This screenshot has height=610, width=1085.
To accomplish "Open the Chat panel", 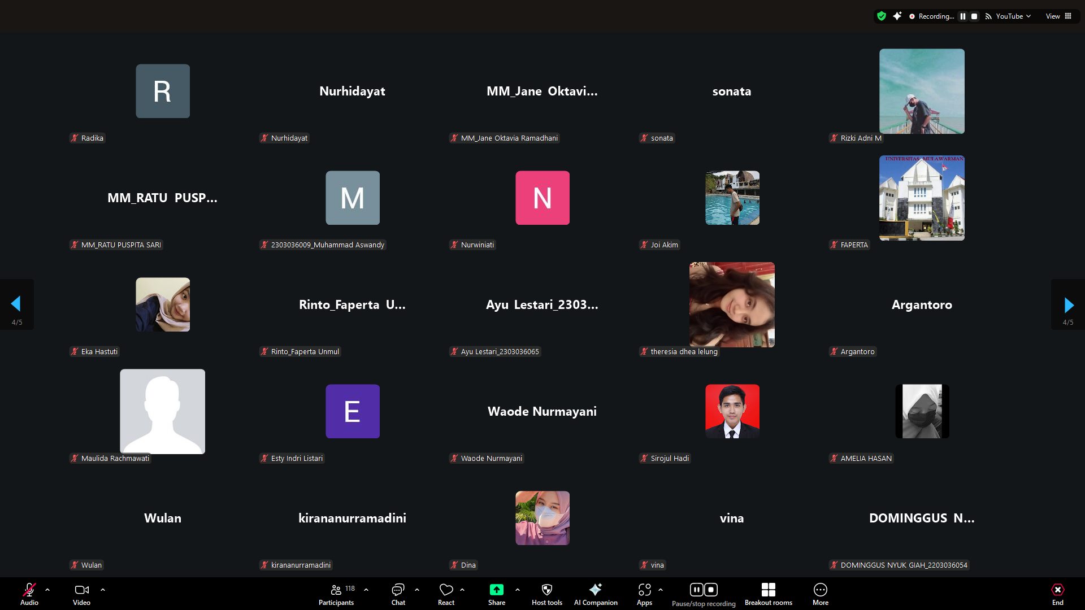I will point(398,594).
